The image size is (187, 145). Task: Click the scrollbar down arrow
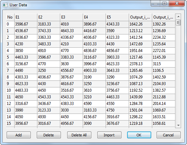178,125
